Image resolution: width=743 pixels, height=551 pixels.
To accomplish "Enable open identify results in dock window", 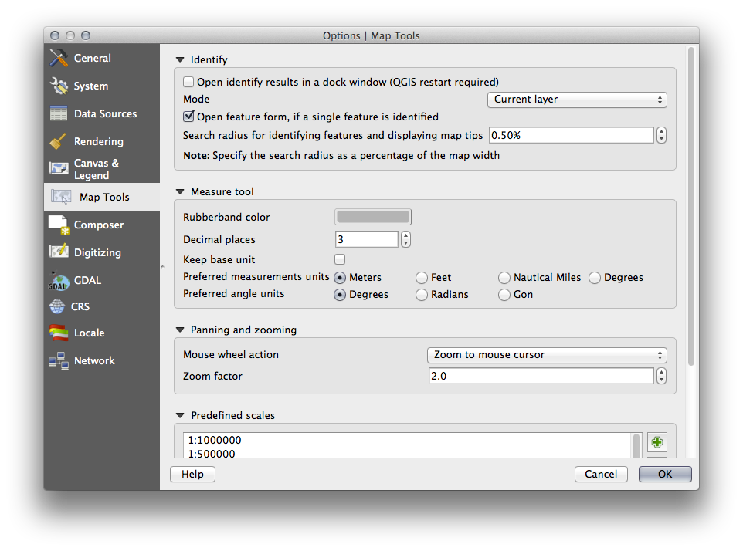I will tap(188, 82).
